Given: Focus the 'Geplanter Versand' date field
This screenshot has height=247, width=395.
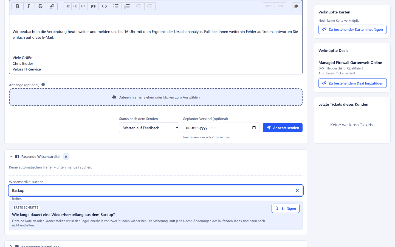Looking at the screenshot, I should pos(221,128).
